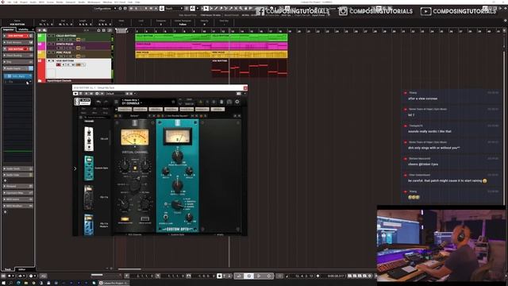Select the PERC PULSE track name
Viewport: 508px width, 286px height.
click(63, 52)
